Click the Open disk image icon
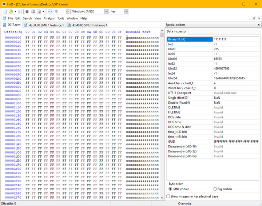The width and height of the screenshot is (262, 206). coord(39,12)
